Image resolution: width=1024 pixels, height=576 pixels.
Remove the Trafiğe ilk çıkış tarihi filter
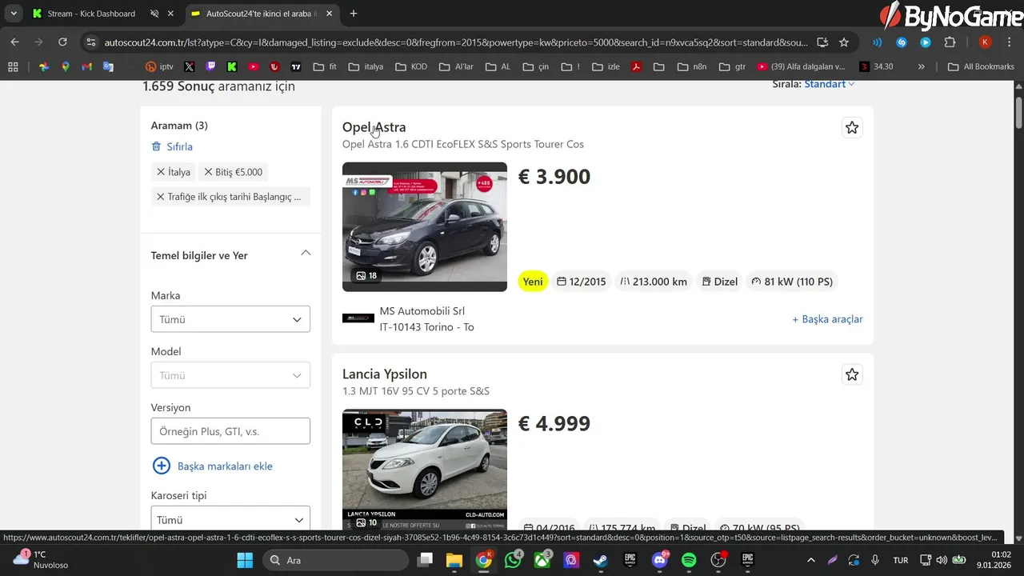pyautogui.click(x=160, y=197)
